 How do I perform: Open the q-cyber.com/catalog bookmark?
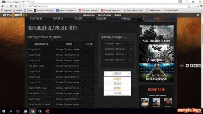point(44,10)
